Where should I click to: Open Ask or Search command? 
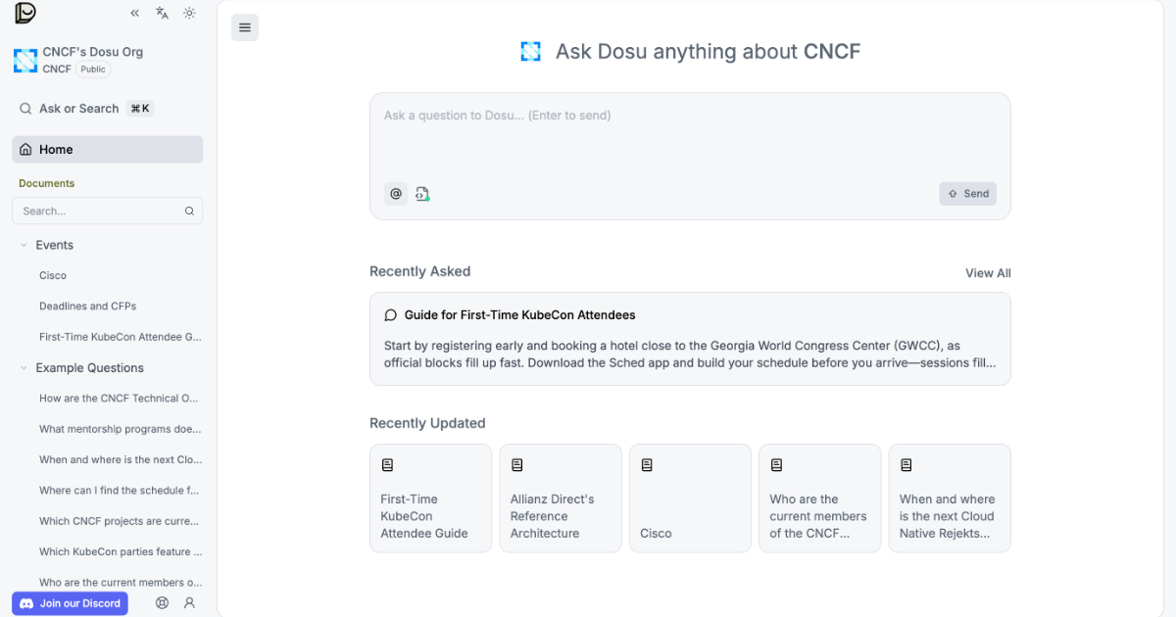click(86, 109)
